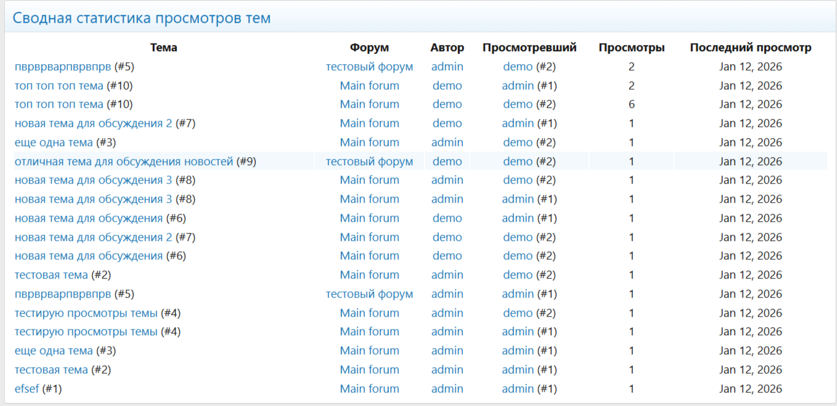Open "тестовый форум" in the пврврварпврвпрв row viewed by admin
Image resolution: width=837 pixels, height=406 pixels.
(x=369, y=294)
